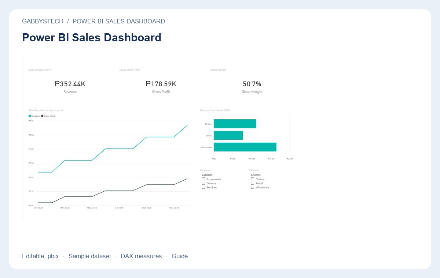Click the ₱178.59K gross profit value
Screen dimensions: 440x278
(x=161, y=84)
